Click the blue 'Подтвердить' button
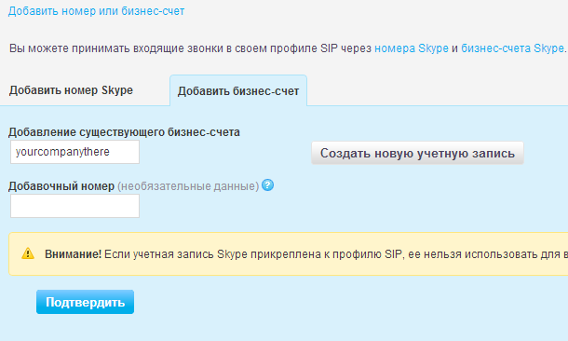Screen dimensions: 568x341 tap(85, 302)
